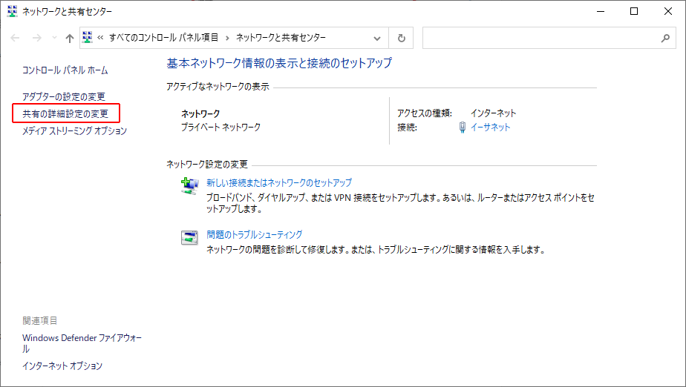Viewport: 686px width, 387px height.
Task: Open 共有の詳細設定の変更
Action: point(65,114)
